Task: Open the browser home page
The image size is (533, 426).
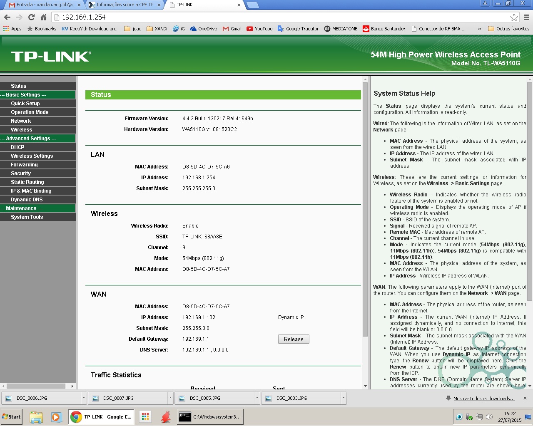Action: (x=43, y=17)
